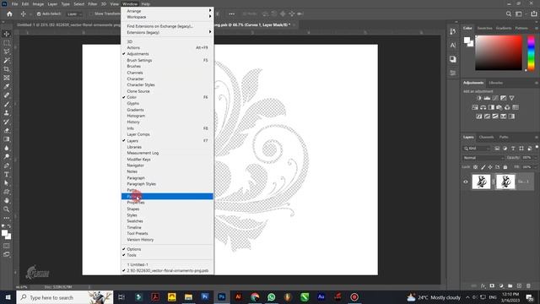Click the delete layer trash icon
Screen dimensions: 540x304
pyautogui.click(x=528, y=285)
